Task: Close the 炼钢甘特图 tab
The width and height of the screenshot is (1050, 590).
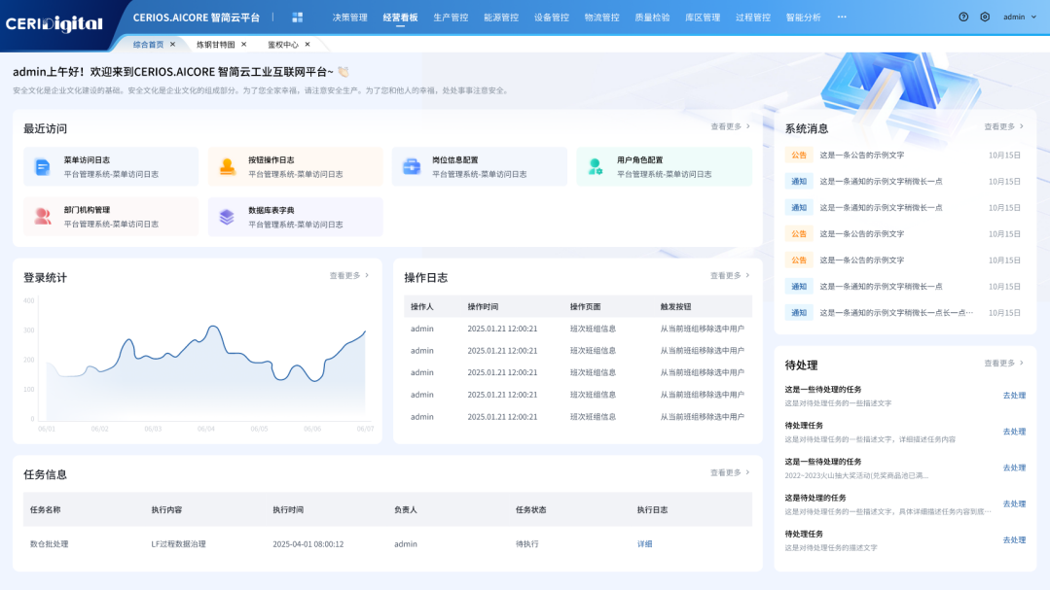Action: coord(244,45)
